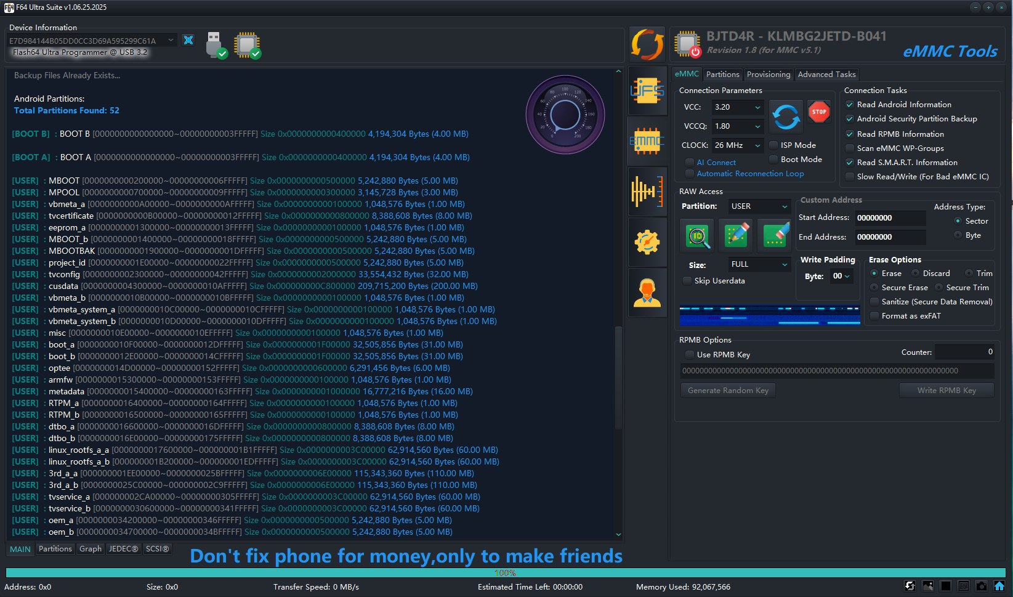
Task: Enable Slow Read/Write for bad eMMC
Action: pyautogui.click(x=850, y=177)
